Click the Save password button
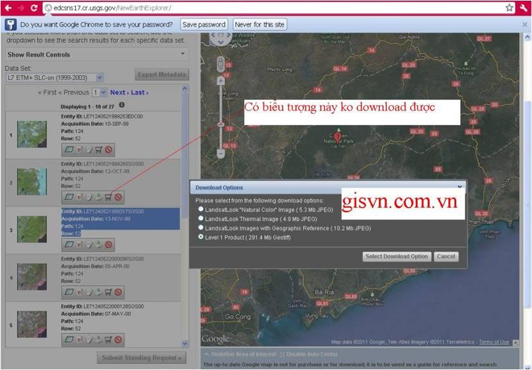 pos(204,24)
